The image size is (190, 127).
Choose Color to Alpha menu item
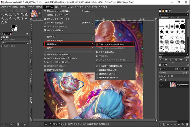tap(115, 52)
